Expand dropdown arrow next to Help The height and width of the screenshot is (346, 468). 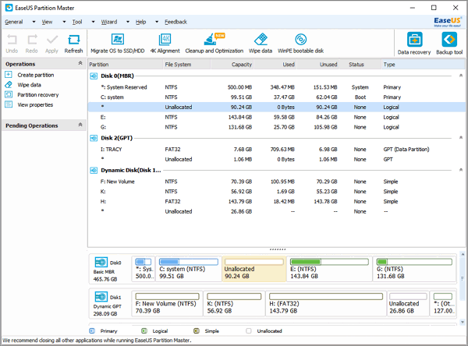click(157, 22)
